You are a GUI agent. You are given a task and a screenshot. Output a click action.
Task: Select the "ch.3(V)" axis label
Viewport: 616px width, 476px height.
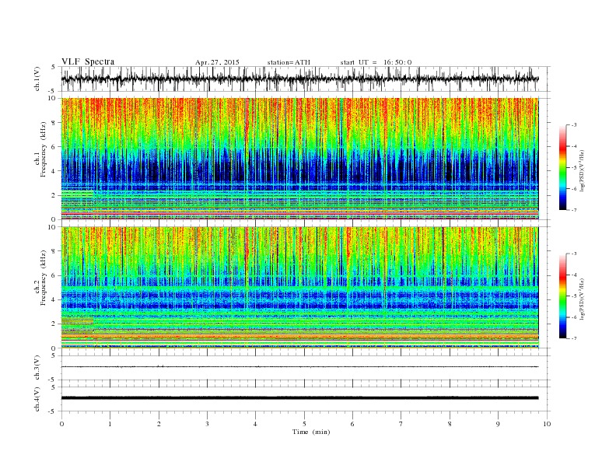click(37, 368)
